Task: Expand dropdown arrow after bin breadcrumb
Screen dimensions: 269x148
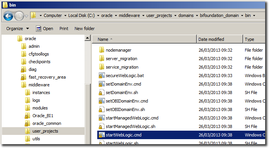Action: 254,15
